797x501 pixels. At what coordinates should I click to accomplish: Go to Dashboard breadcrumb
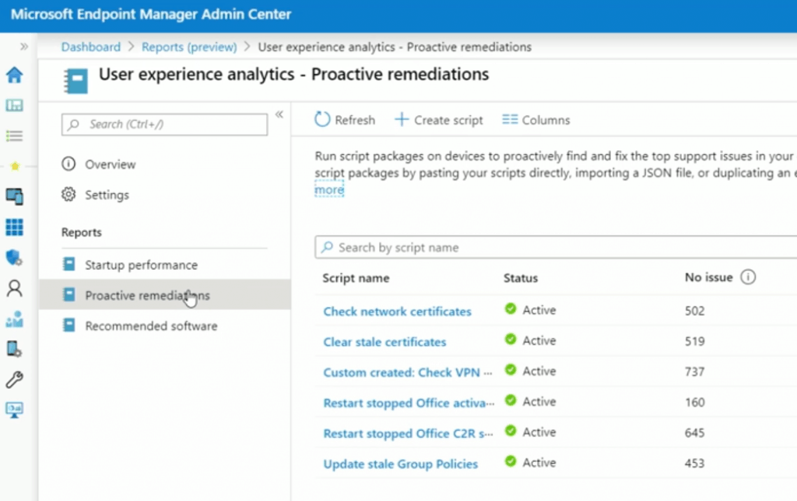coord(91,47)
